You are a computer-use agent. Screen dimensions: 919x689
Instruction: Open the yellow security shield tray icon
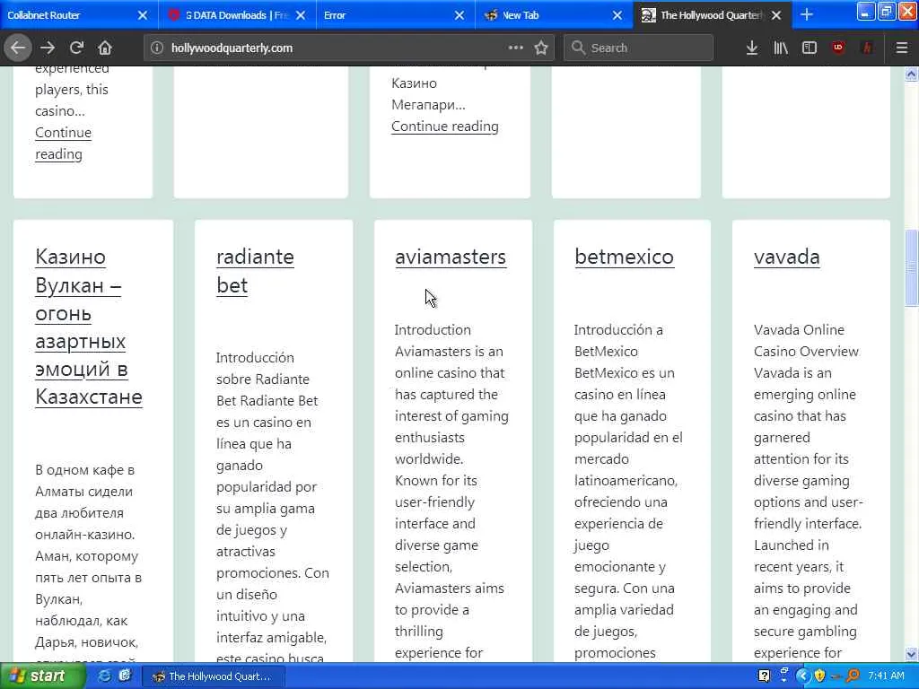coord(819,676)
